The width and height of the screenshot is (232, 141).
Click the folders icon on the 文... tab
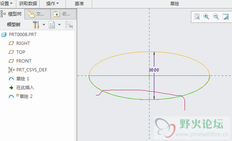coord(31,14)
